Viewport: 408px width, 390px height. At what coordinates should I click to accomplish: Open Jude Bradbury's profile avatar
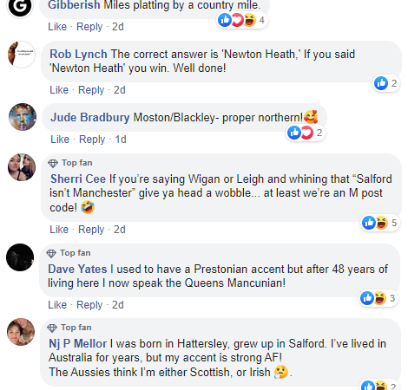click(x=23, y=117)
